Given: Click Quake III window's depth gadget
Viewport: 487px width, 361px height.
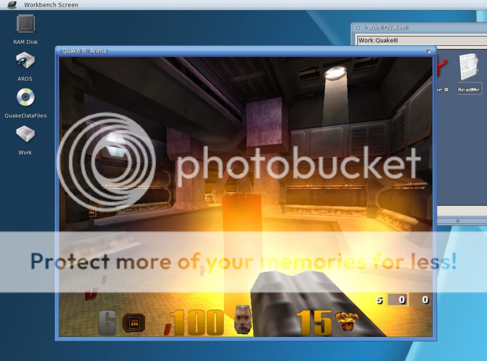Looking at the screenshot, I should coord(429,51).
